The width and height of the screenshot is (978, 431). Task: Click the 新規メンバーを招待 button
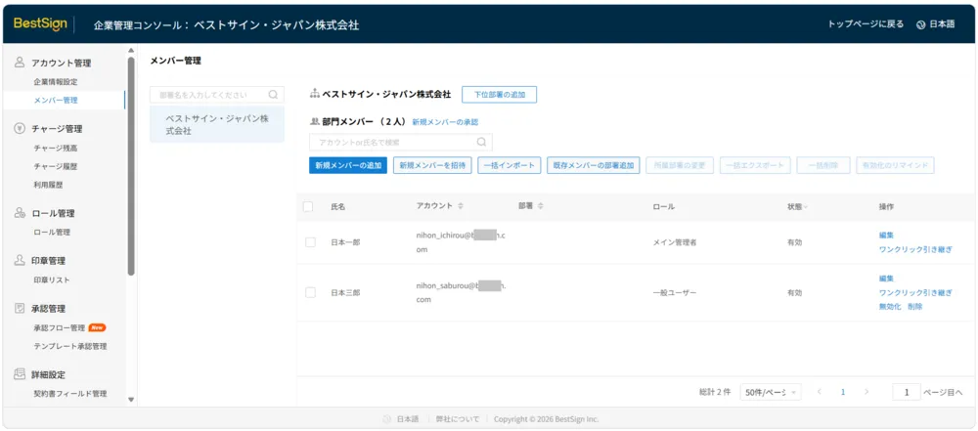point(432,165)
